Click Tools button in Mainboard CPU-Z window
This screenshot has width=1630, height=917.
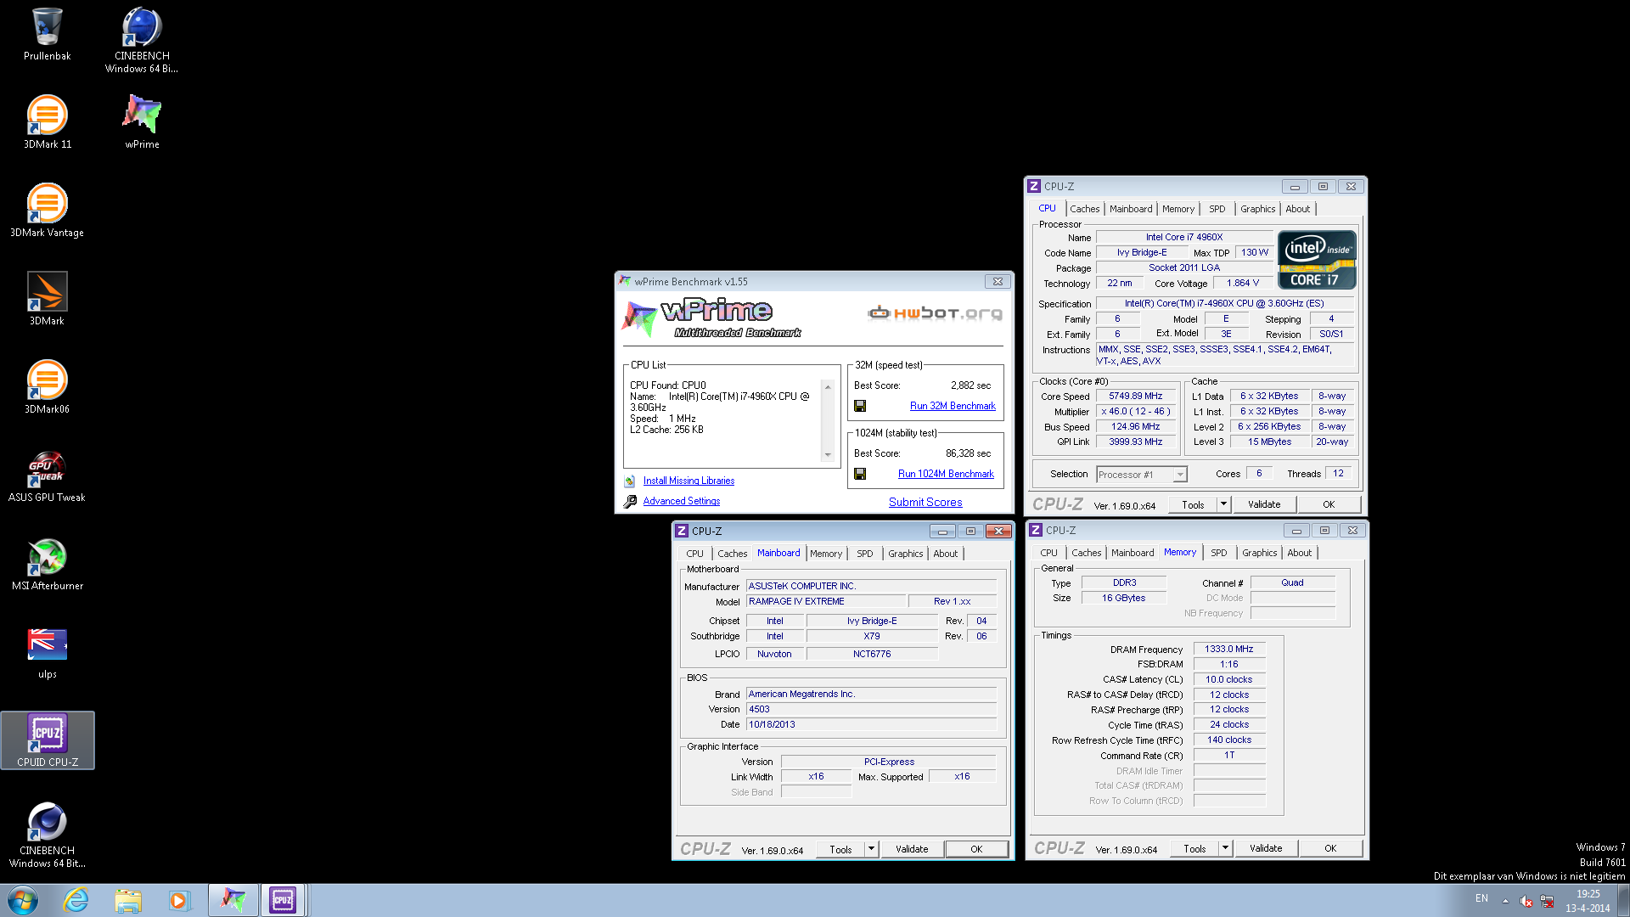[x=840, y=849]
